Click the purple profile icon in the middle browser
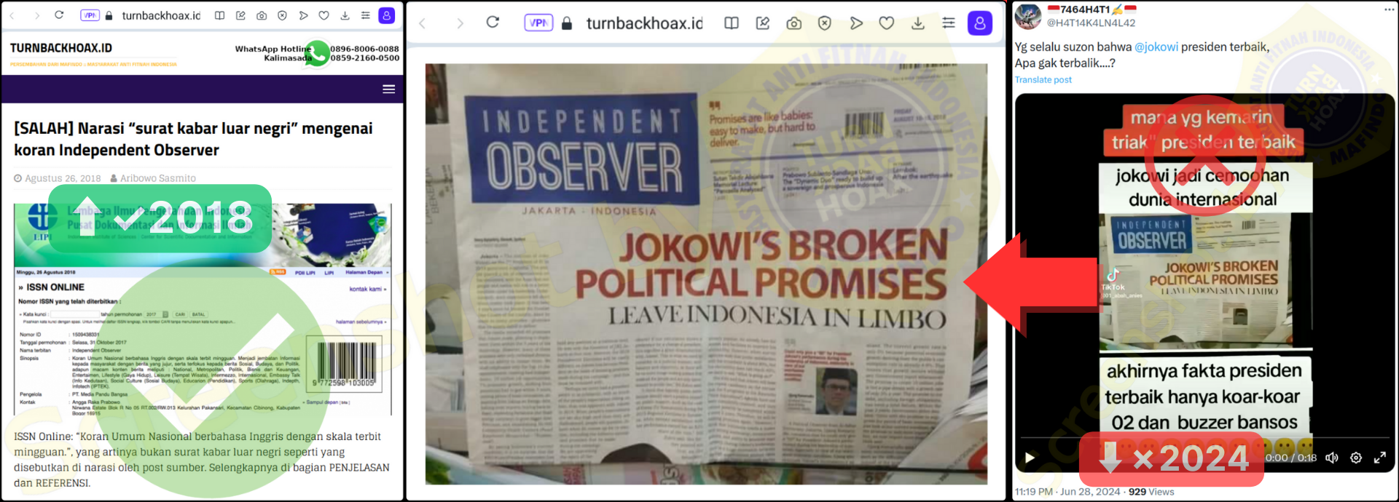The width and height of the screenshot is (1399, 502). (x=980, y=23)
